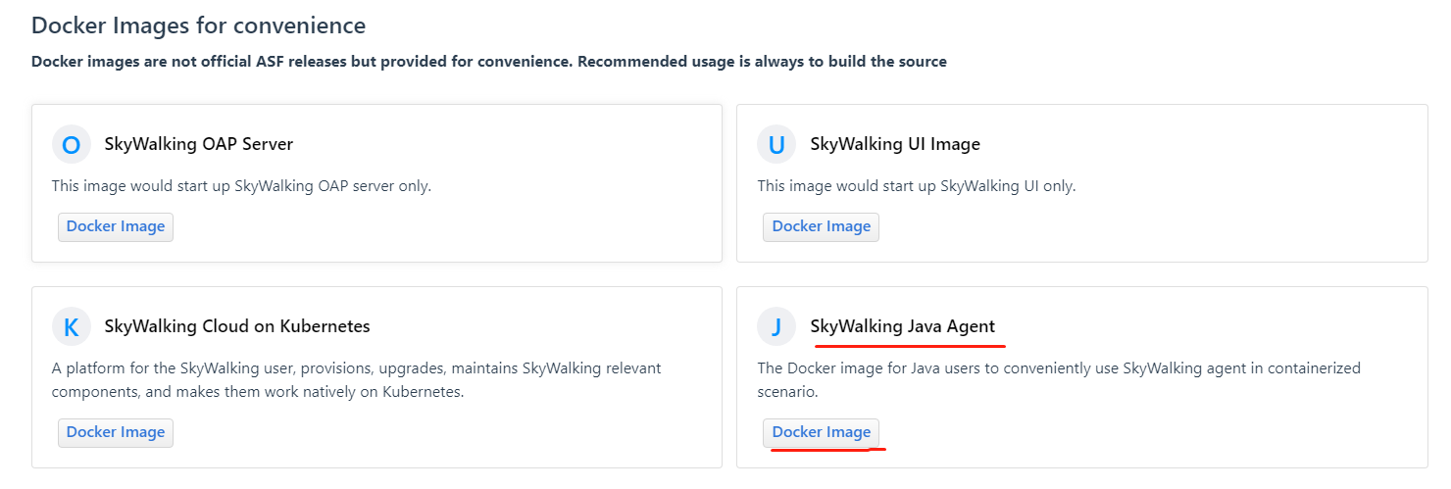
Task: Select the SkyWalking UI Image title
Action: (x=895, y=144)
